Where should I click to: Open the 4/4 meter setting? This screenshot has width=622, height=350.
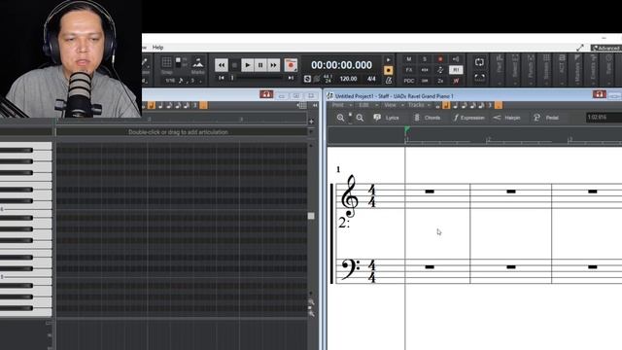pyautogui.click(x=371, y=79)
